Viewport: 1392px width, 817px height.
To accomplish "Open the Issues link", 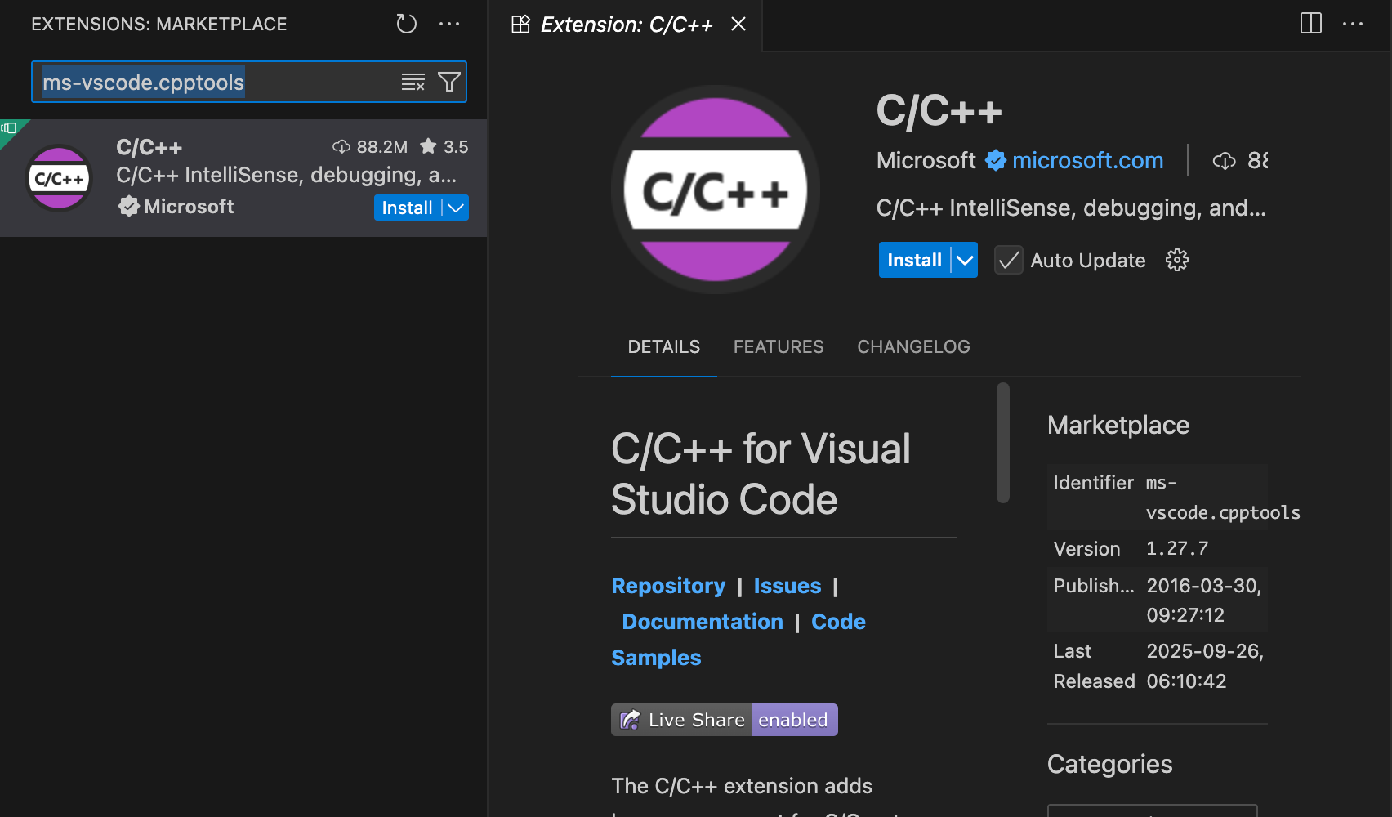I will pos(787,586).
